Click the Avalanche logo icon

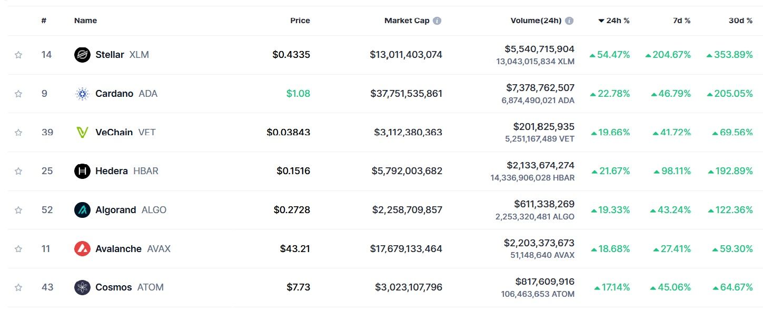point(82,248)
